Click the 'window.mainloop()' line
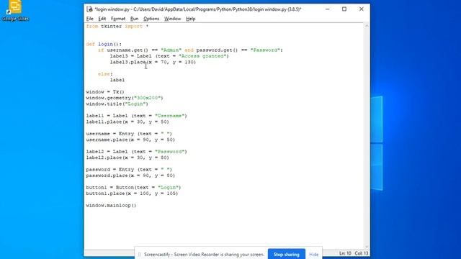This screenshot has width=461, height=259. coord(111,205)
